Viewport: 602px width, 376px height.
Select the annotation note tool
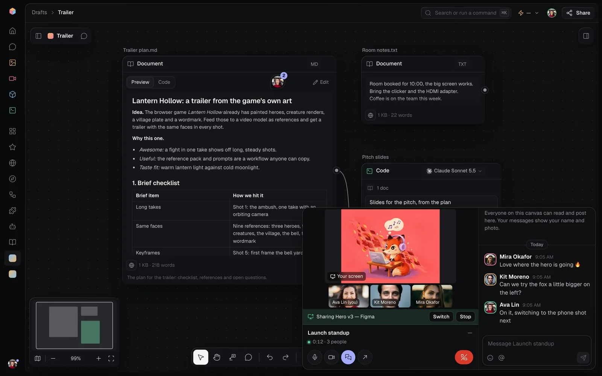click(233, 357)
